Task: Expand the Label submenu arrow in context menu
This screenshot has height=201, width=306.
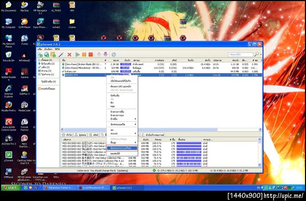Action: coord(135,119)
